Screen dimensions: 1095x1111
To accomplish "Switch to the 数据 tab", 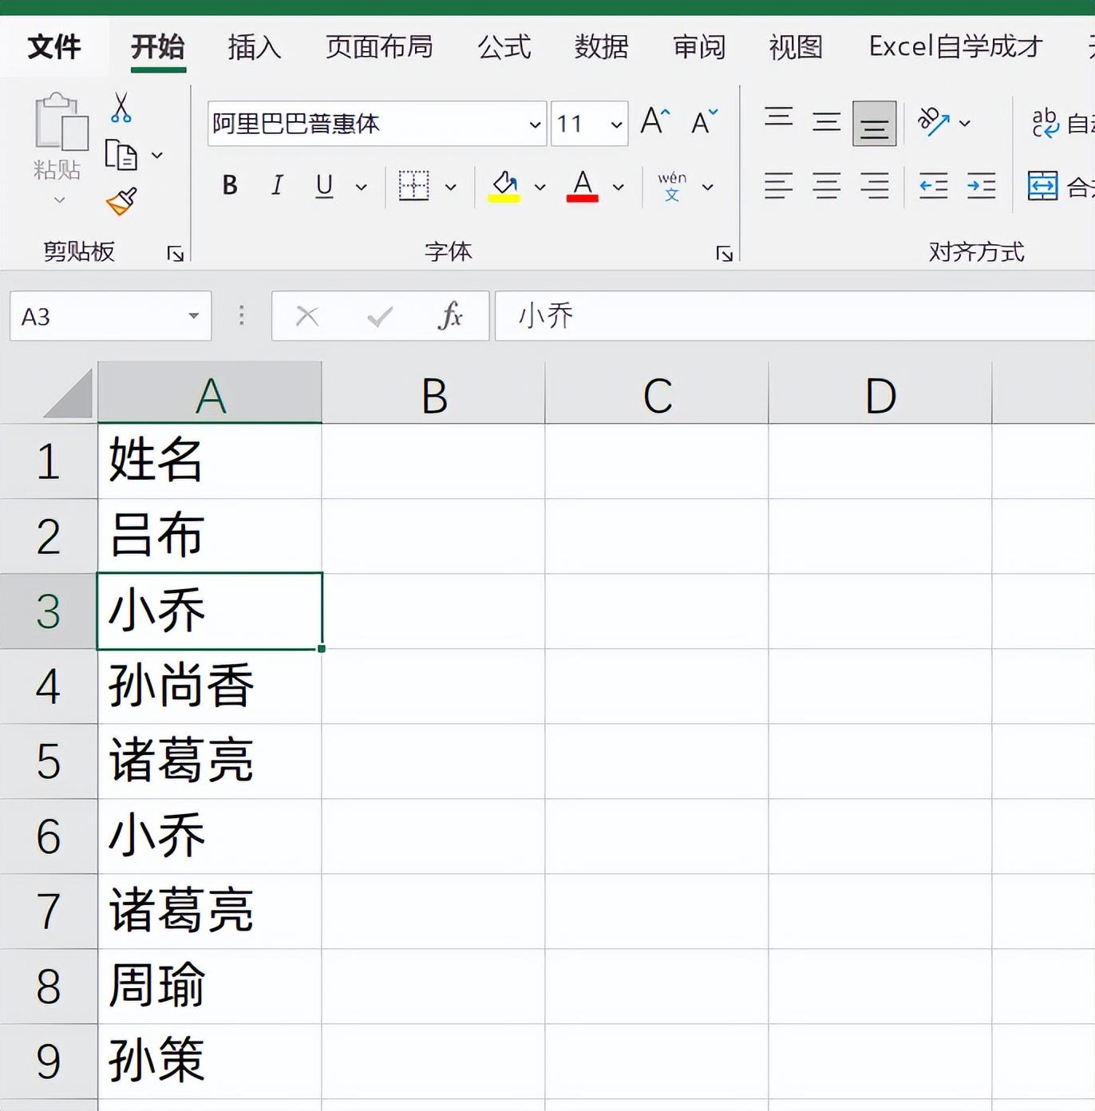I will pos(601,46).
